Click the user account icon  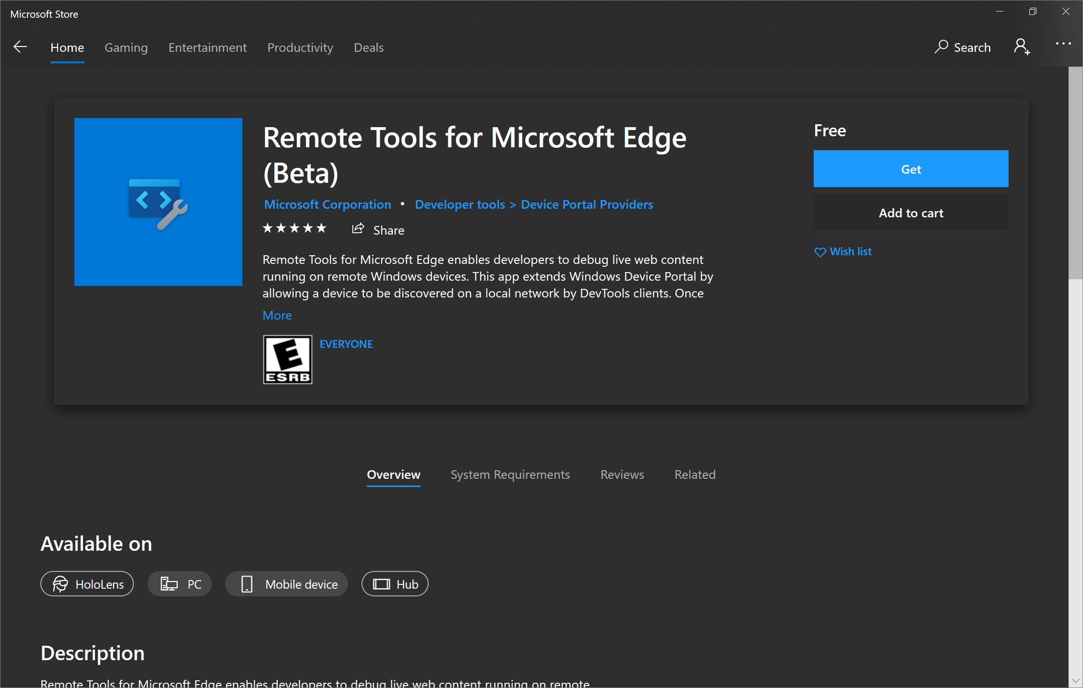1023,47
